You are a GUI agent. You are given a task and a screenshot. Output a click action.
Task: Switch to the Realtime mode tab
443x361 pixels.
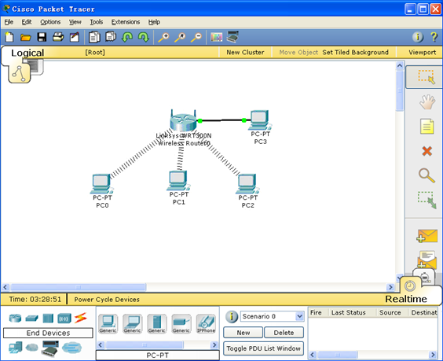point(406,299)
